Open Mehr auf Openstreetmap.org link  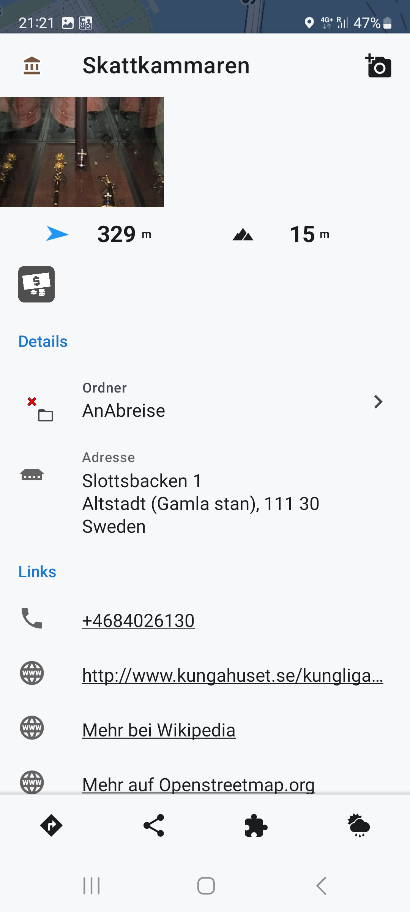tap(198, 784)
